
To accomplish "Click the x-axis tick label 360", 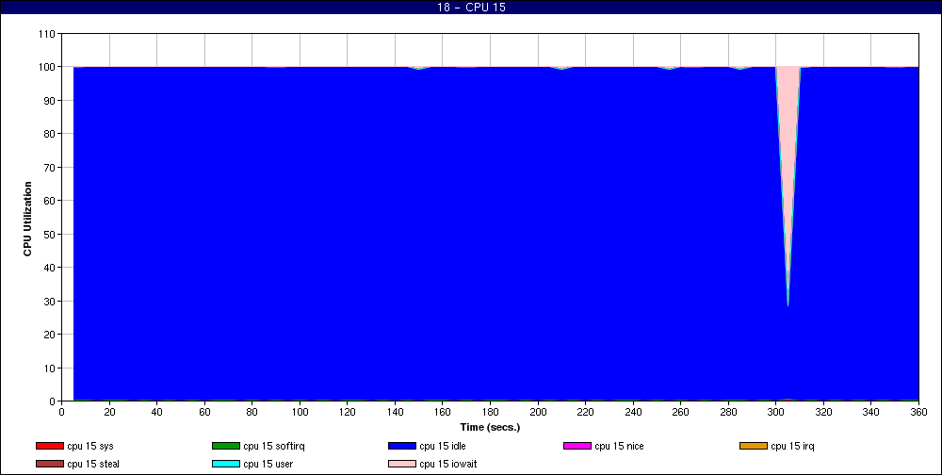I will (x=919, y=412).
